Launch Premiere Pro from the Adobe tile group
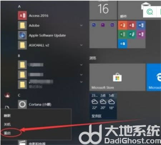The width and height of the screenshot is (161, 145). click(x=103, y=25)
